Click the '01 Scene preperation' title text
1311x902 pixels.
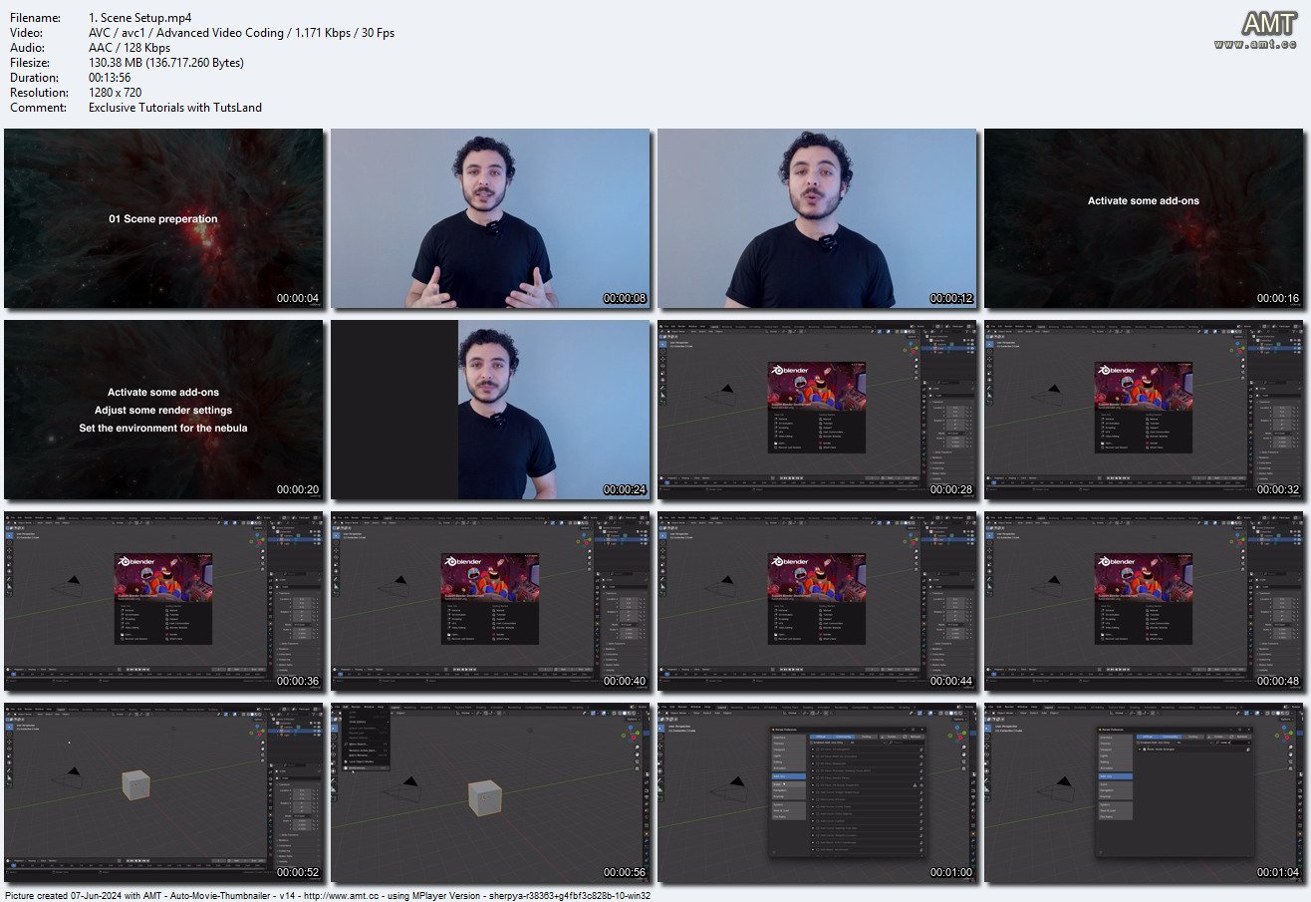coord(163,218)
